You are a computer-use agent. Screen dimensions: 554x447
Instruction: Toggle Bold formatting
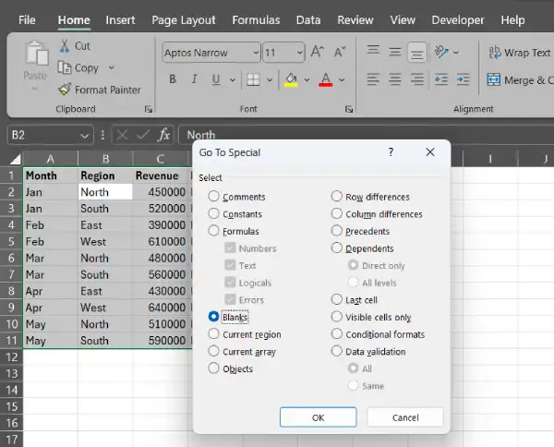[x=173, y=79]
